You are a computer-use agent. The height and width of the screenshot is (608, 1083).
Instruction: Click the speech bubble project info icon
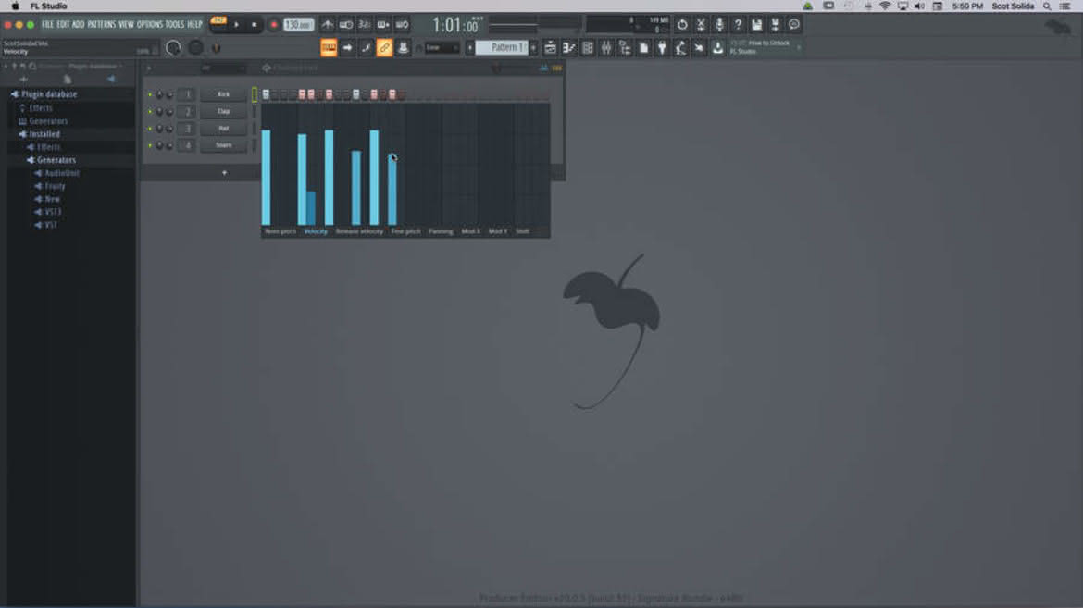794,25
